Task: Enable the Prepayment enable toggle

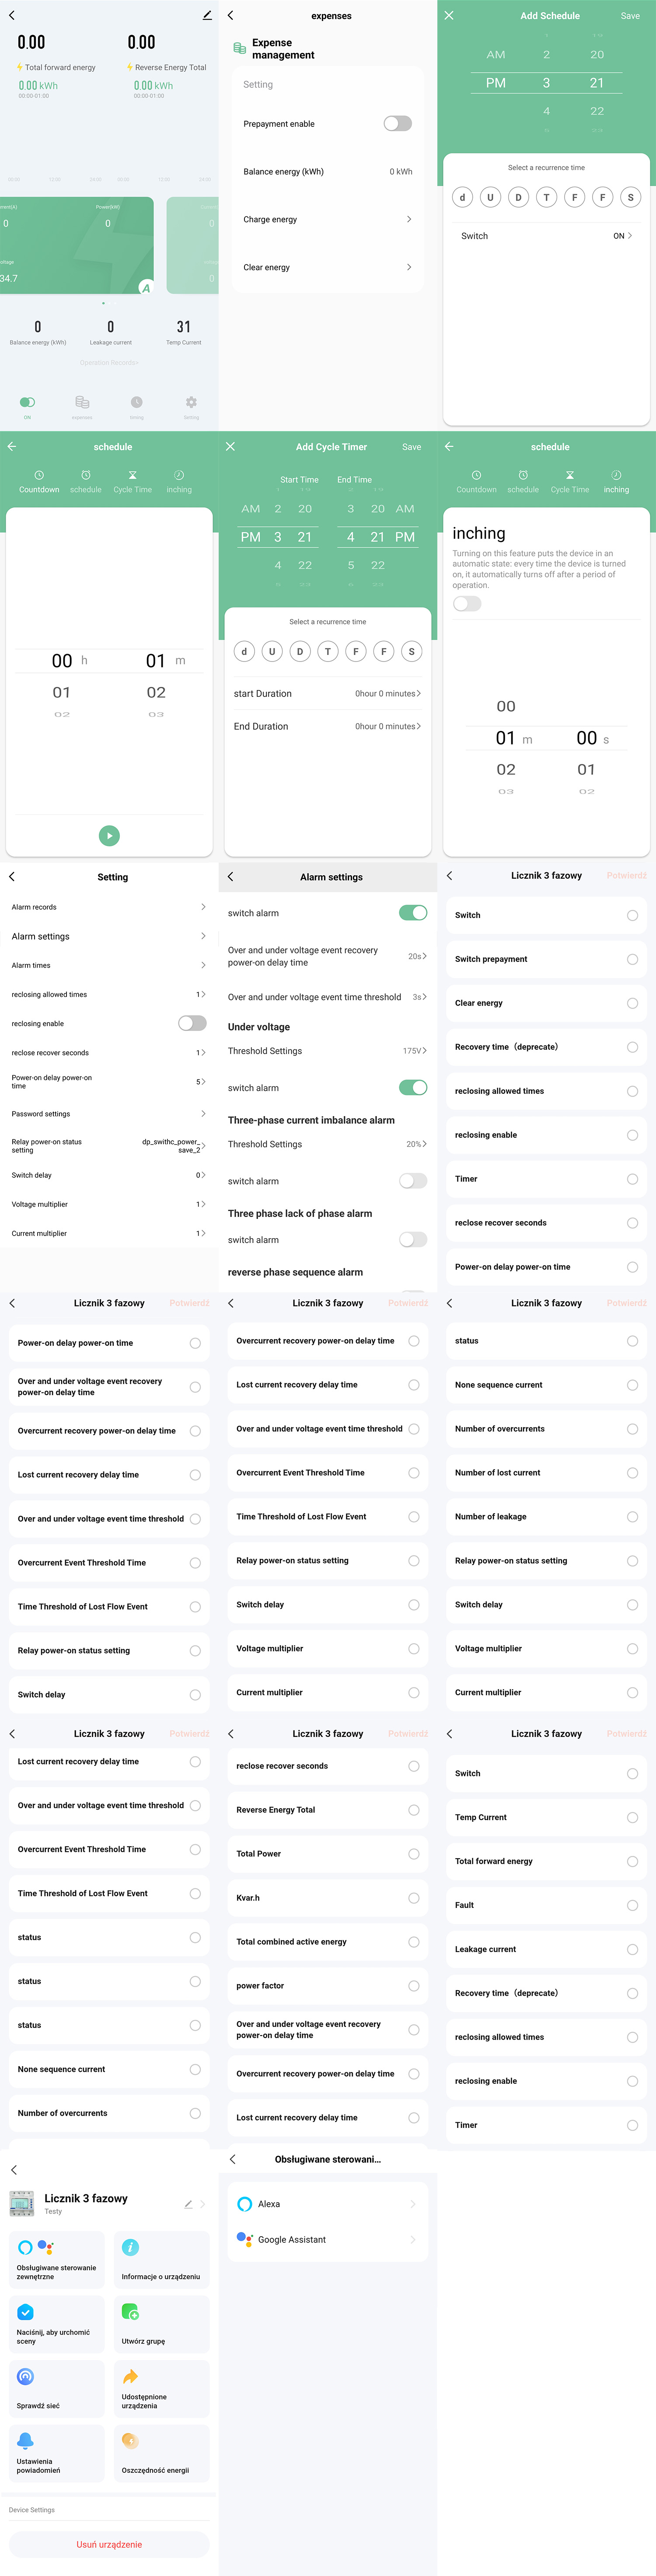Action: click(x=397, y=124)
